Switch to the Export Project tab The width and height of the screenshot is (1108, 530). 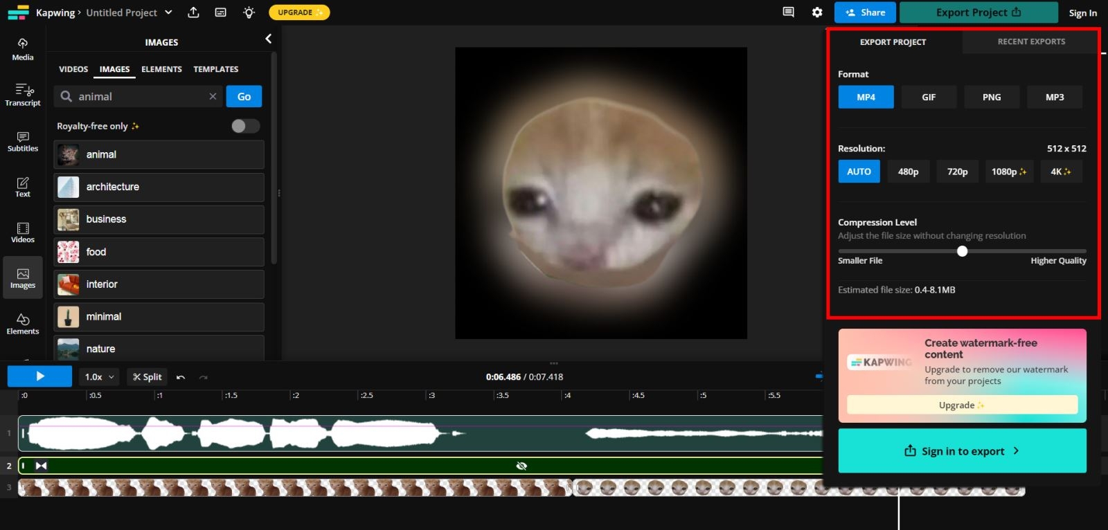[x=893, y=42]
